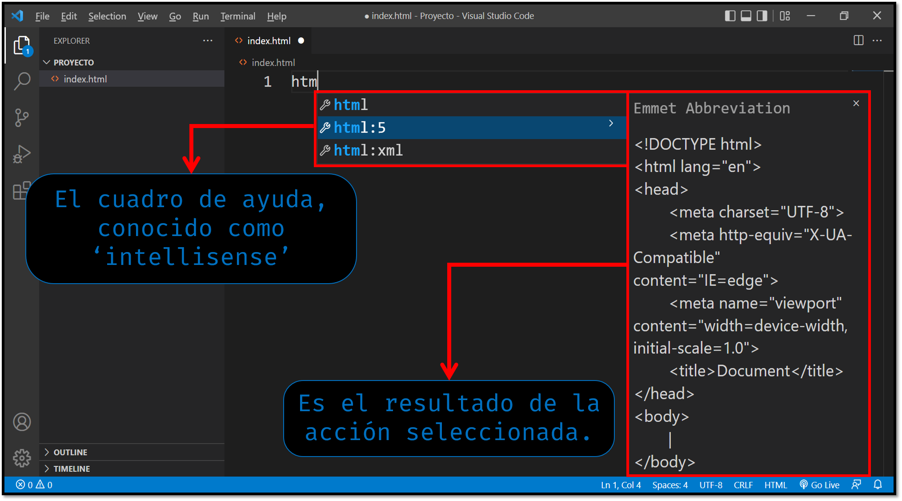Open editor more actions ellipsis

pos(877,40)
